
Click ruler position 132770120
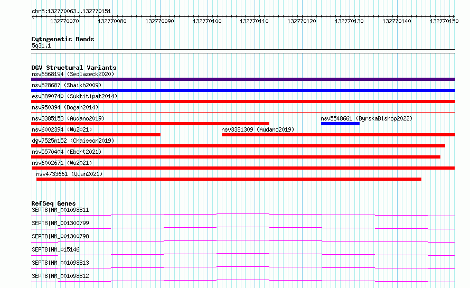tap(302, 21)
